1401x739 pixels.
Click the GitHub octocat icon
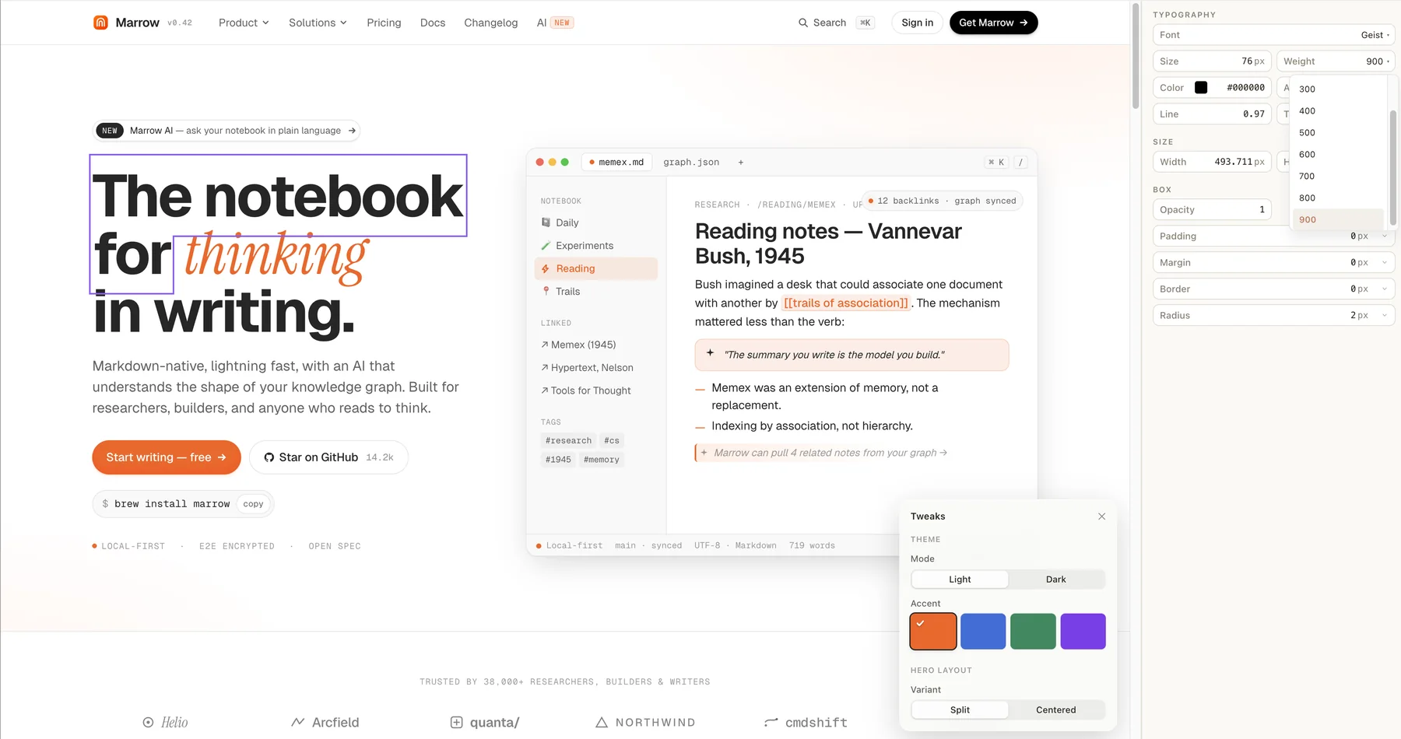(x=269, y=457)
